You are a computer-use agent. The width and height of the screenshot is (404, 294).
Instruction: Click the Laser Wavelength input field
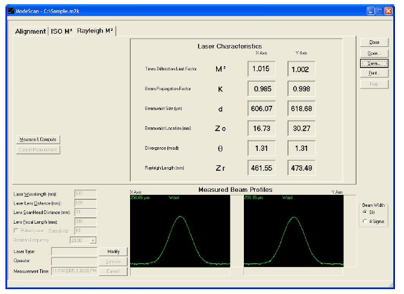click(x=85, y=194)
